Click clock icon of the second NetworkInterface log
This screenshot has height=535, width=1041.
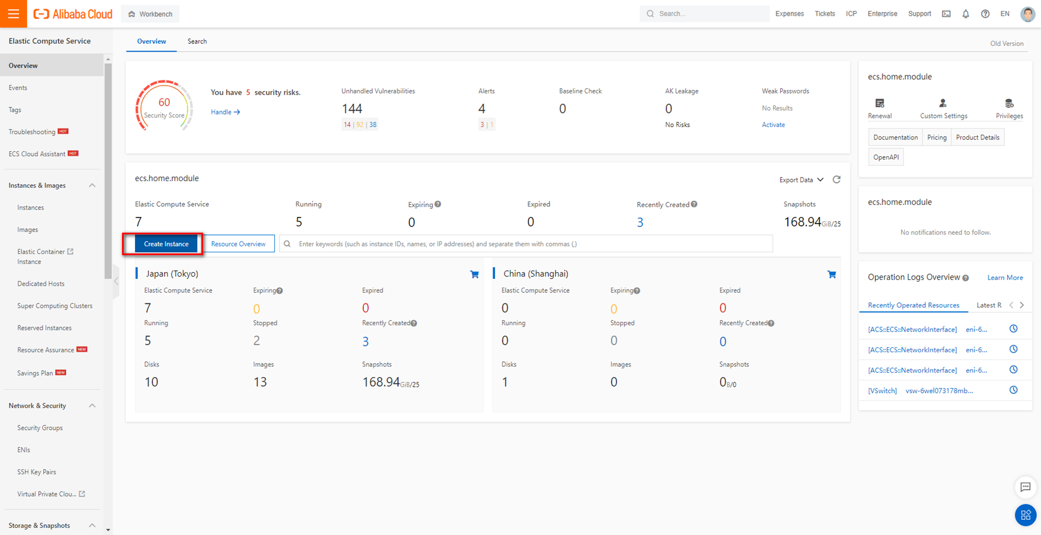tap(1013, 349)
